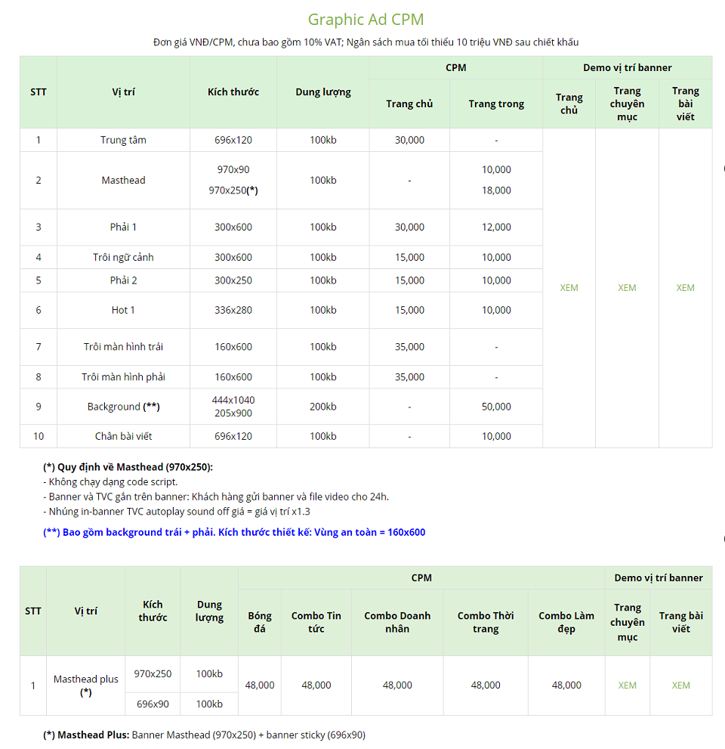The width and height of the screenshot is (725, 749).
Task: Select the Masthead position cell in first table
Action: (x=123, y=180)
